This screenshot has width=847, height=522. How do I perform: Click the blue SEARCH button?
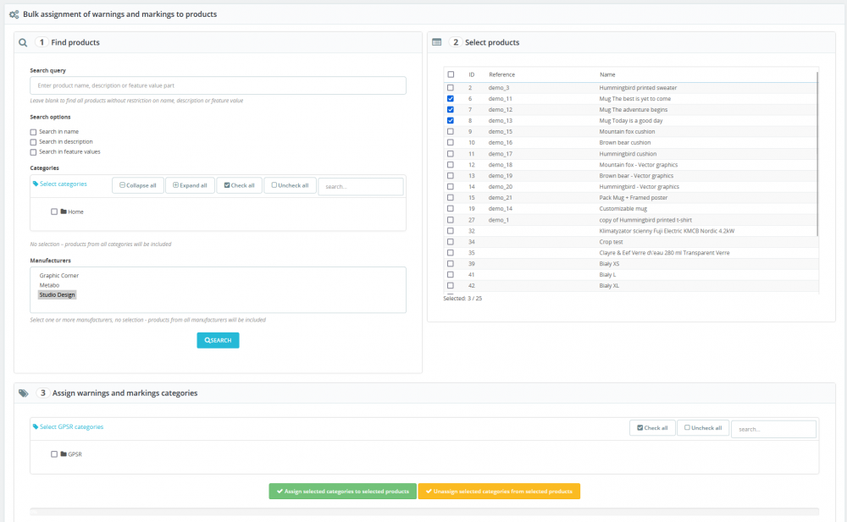[x=218, y=340]
